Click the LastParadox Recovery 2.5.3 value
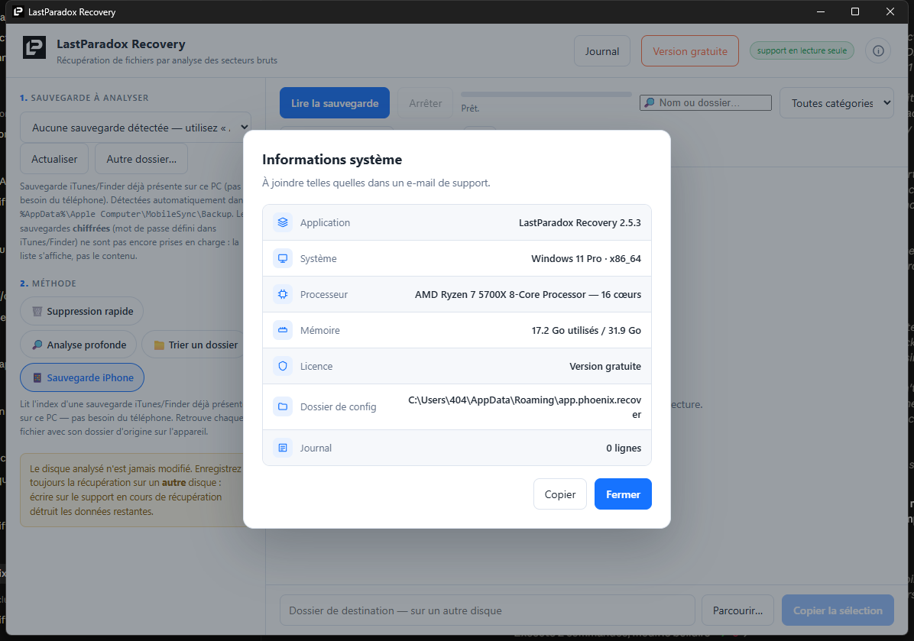The image size is (914, 641). (x=580, y=222)
